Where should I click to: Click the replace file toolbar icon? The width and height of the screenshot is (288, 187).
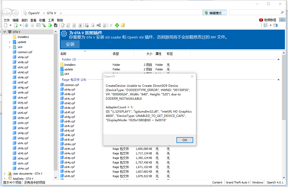click(104, 25)
